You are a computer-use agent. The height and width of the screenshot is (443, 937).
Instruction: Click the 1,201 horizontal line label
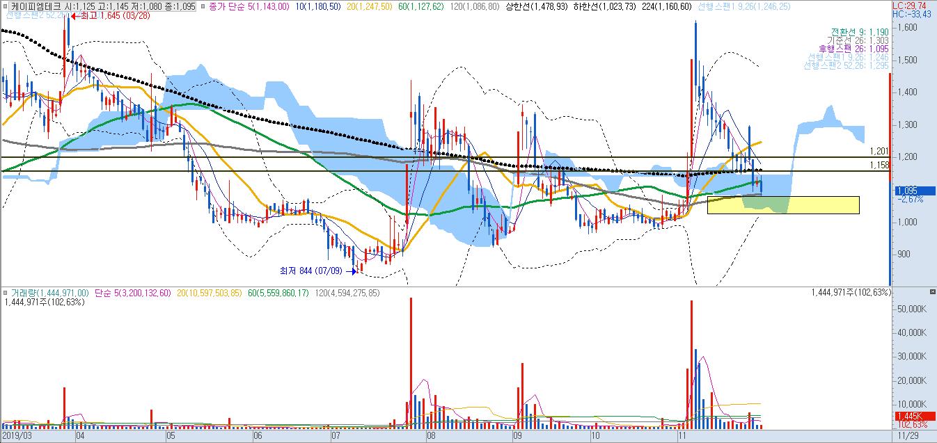pyautogui.click(x=879, y=151)
